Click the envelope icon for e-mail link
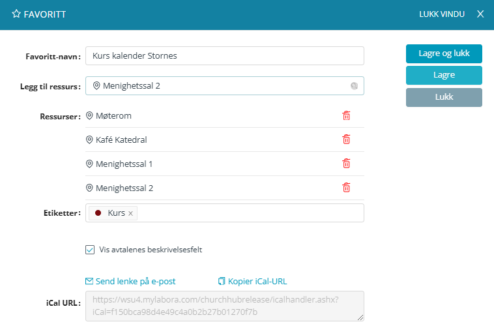 coord(90,282)
